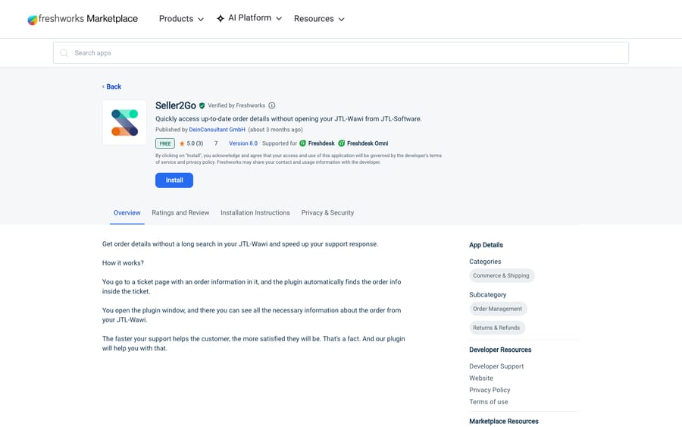Select the Overview tab
682x427 pixels.
[127, 213]
